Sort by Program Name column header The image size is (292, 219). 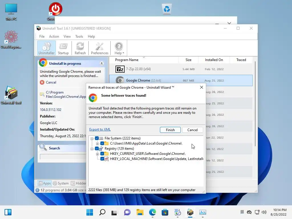(127, 60)
